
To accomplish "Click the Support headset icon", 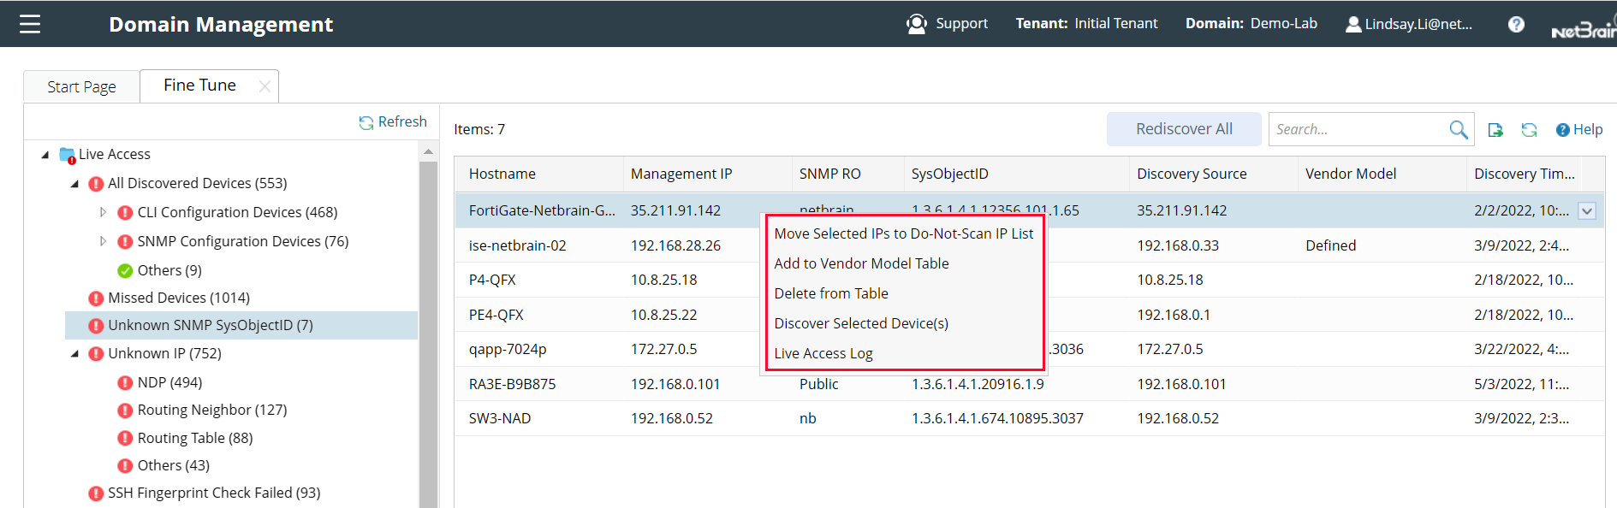I will pyautogui.click(x=916, y=24).
